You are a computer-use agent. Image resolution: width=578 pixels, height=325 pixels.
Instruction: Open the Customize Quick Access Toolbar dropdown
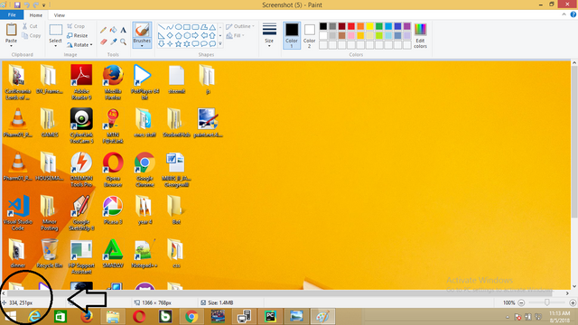point(44,5)
